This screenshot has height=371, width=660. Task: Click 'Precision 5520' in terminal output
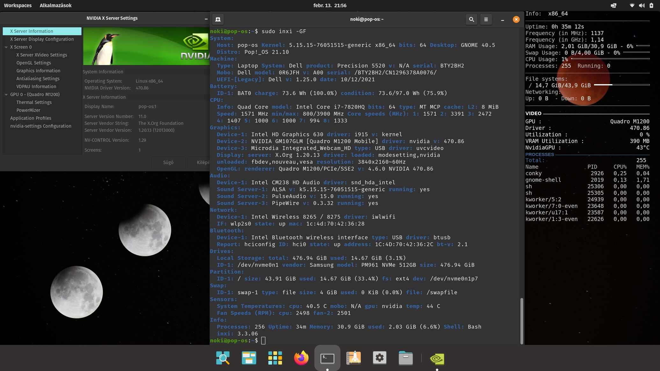pos(361,66)
